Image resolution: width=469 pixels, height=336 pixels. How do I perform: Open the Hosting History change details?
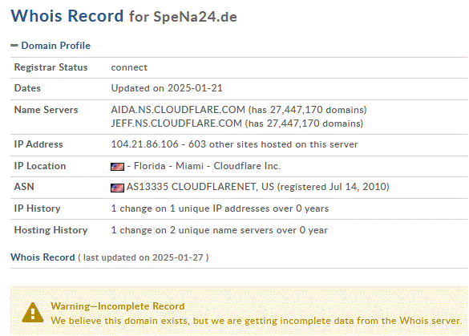219,230
